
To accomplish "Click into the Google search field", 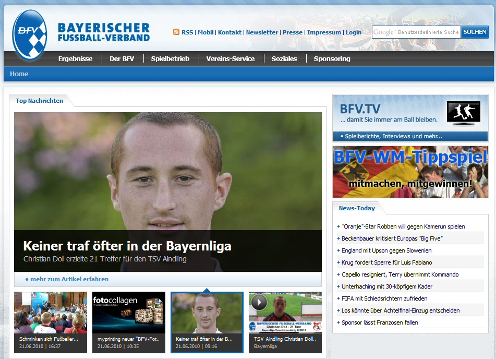I will click(416, 32).
